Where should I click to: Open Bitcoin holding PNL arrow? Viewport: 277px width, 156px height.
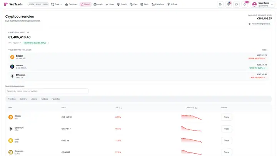[x=265, y=59]
